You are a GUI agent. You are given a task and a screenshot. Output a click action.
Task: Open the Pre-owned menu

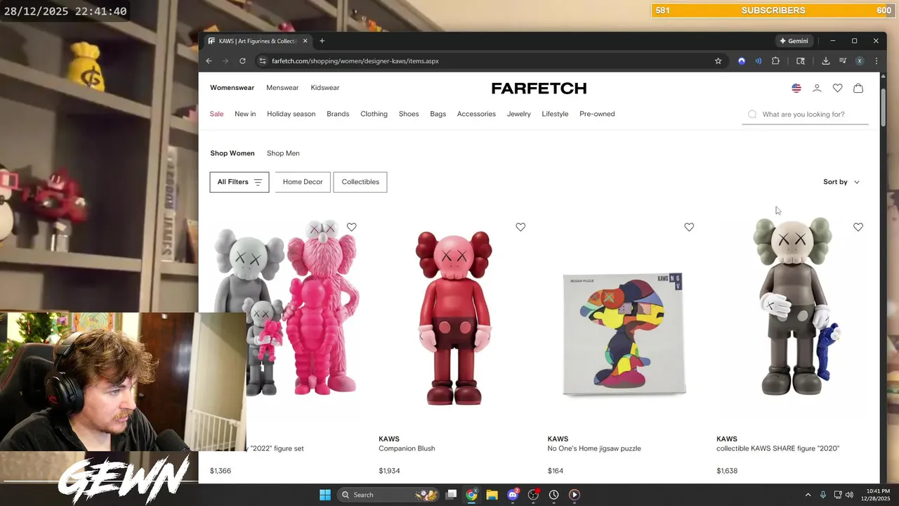pos(597,114)
